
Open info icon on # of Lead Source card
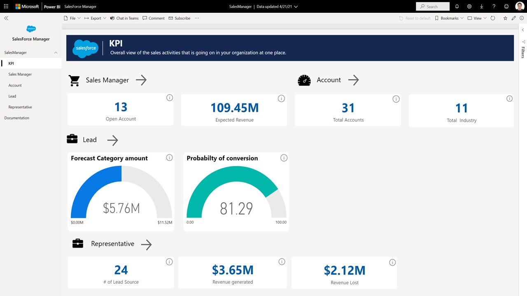tap(169, 262)
